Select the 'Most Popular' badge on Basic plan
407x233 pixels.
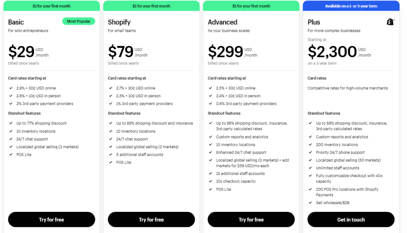point(78,21)
